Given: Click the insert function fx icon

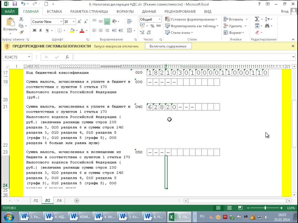Looking at the screenshot, I should click(x=67, y=57).
